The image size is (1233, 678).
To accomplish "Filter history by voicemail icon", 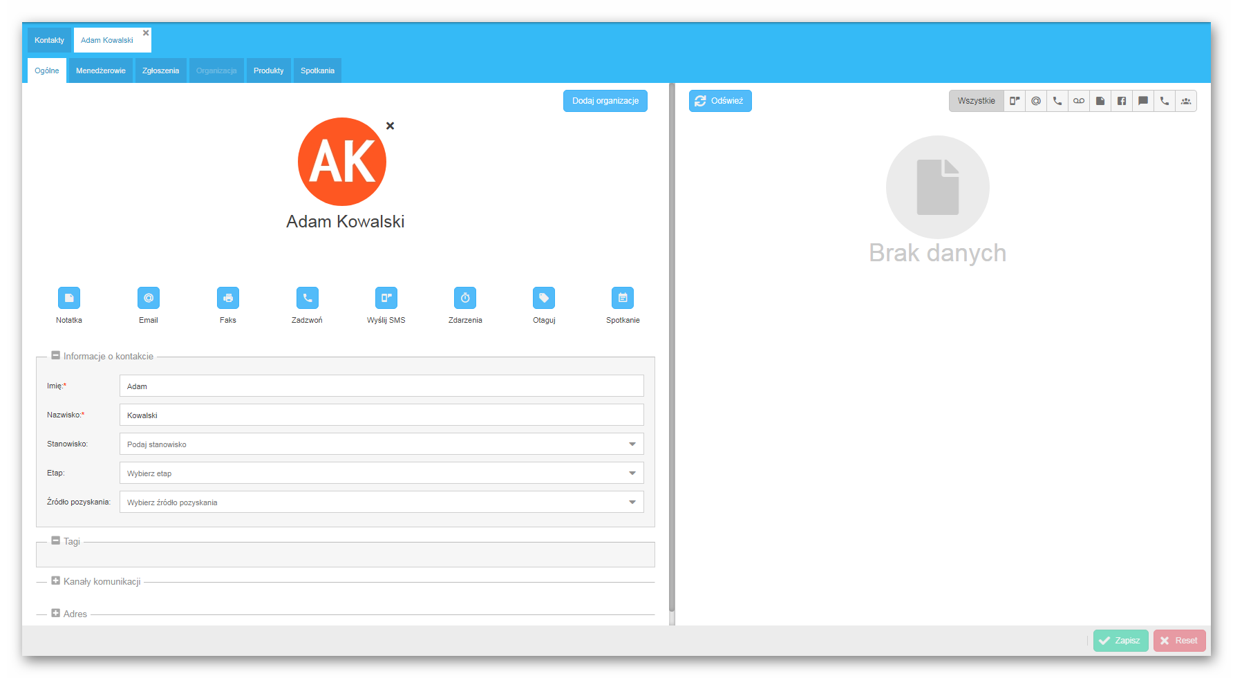I will coord(1079,101).
